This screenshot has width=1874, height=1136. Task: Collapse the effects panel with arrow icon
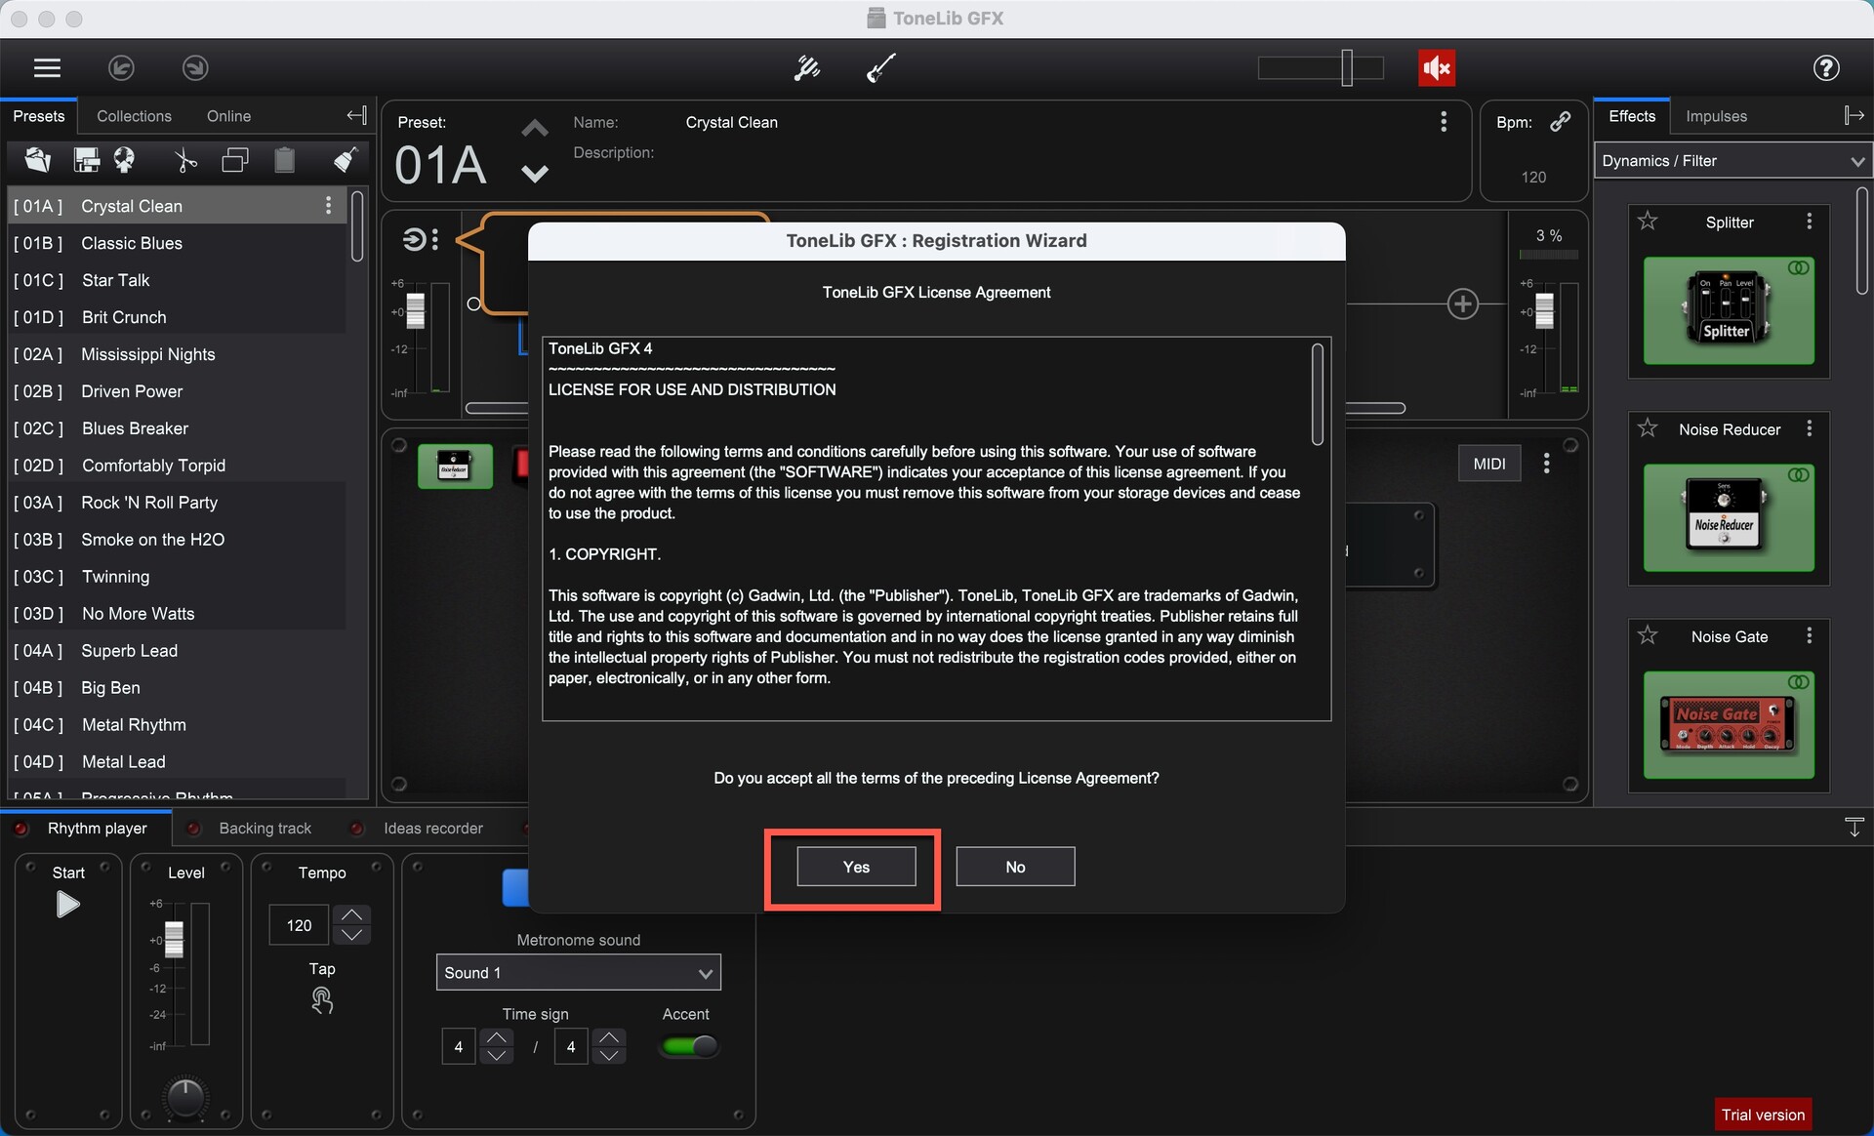pyautogui.click(x=1854, y=116)
